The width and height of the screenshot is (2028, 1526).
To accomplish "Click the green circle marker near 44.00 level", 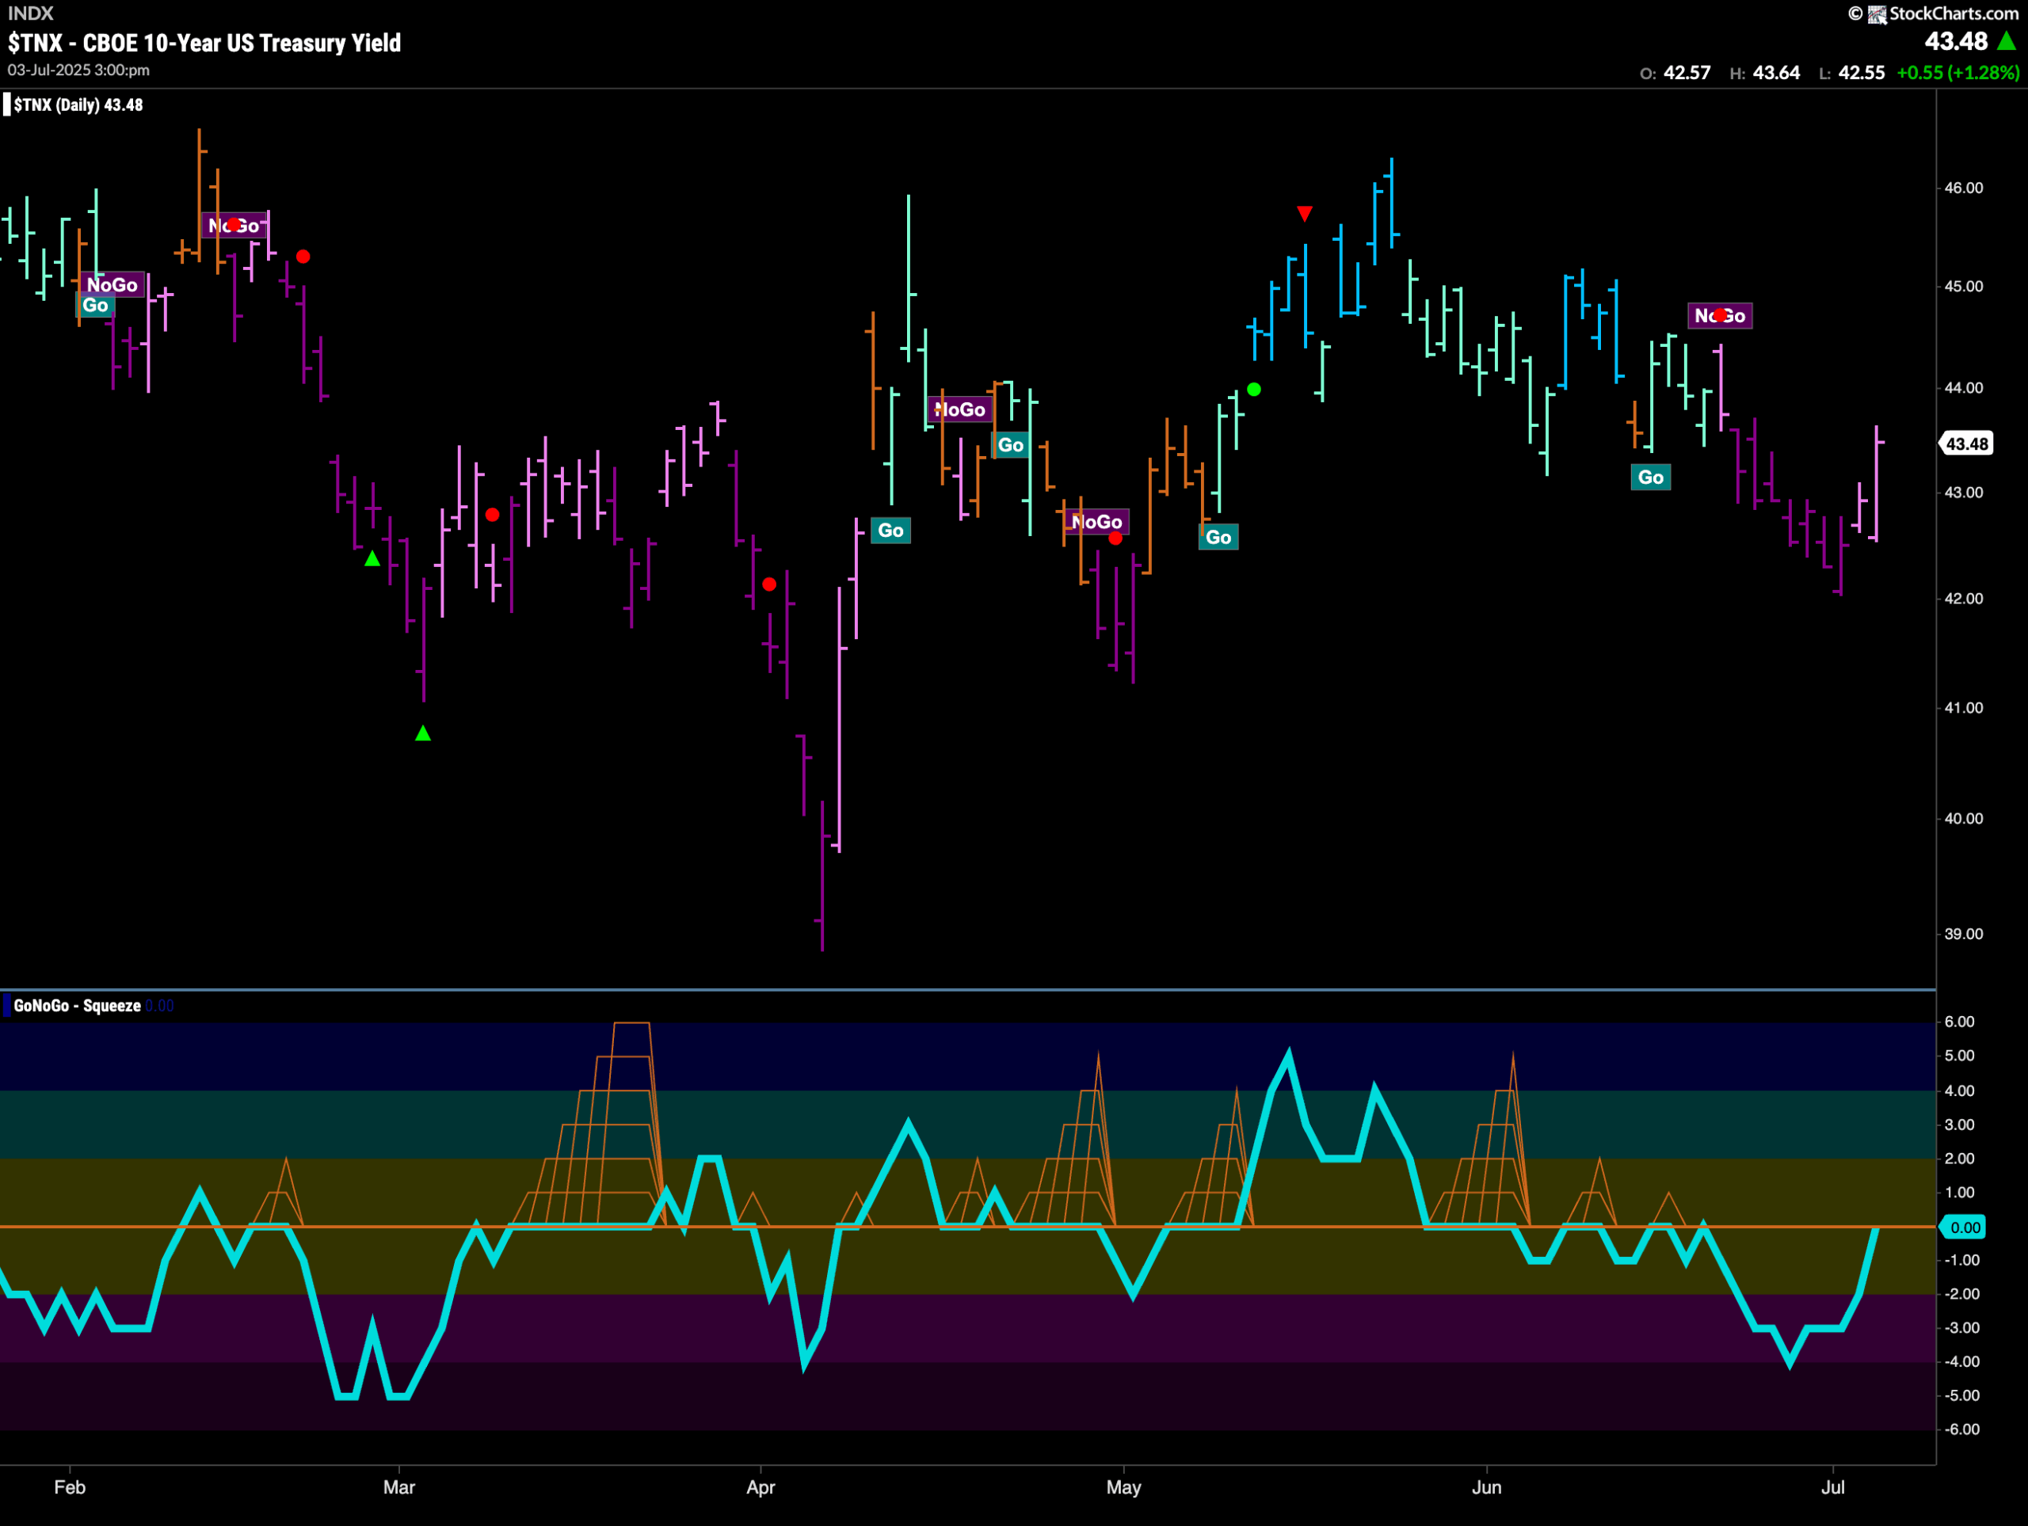I will 1254,390.
